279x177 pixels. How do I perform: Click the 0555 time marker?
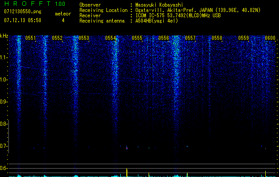pyautogui.click(x=137, y=38)
